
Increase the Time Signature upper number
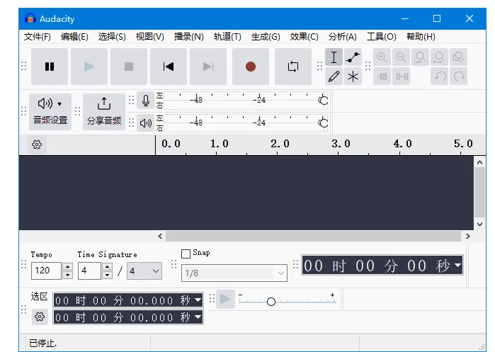(108, 267)
